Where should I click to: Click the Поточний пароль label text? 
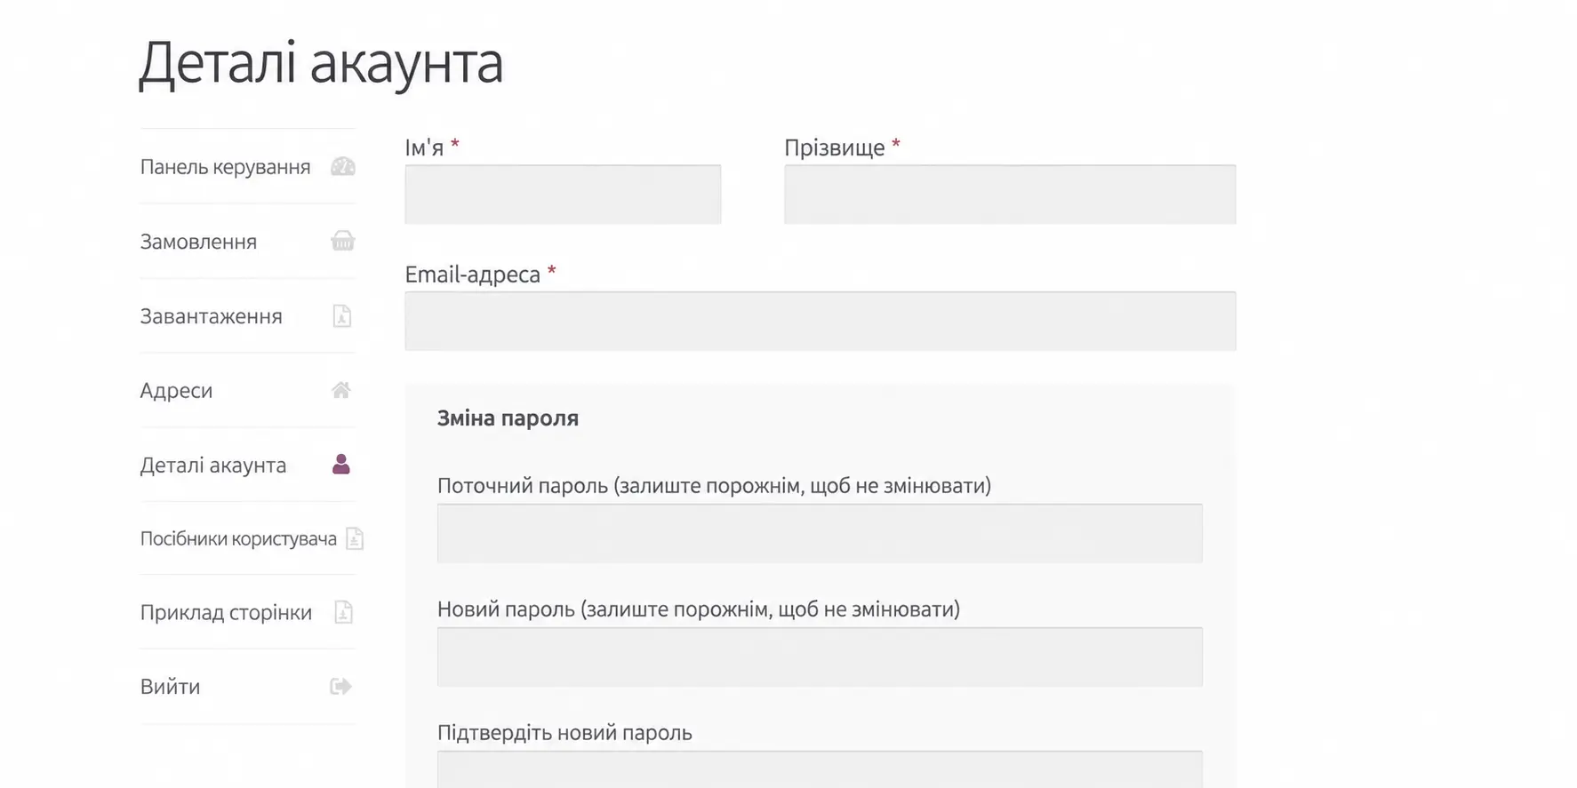click(x=714, y=486)
